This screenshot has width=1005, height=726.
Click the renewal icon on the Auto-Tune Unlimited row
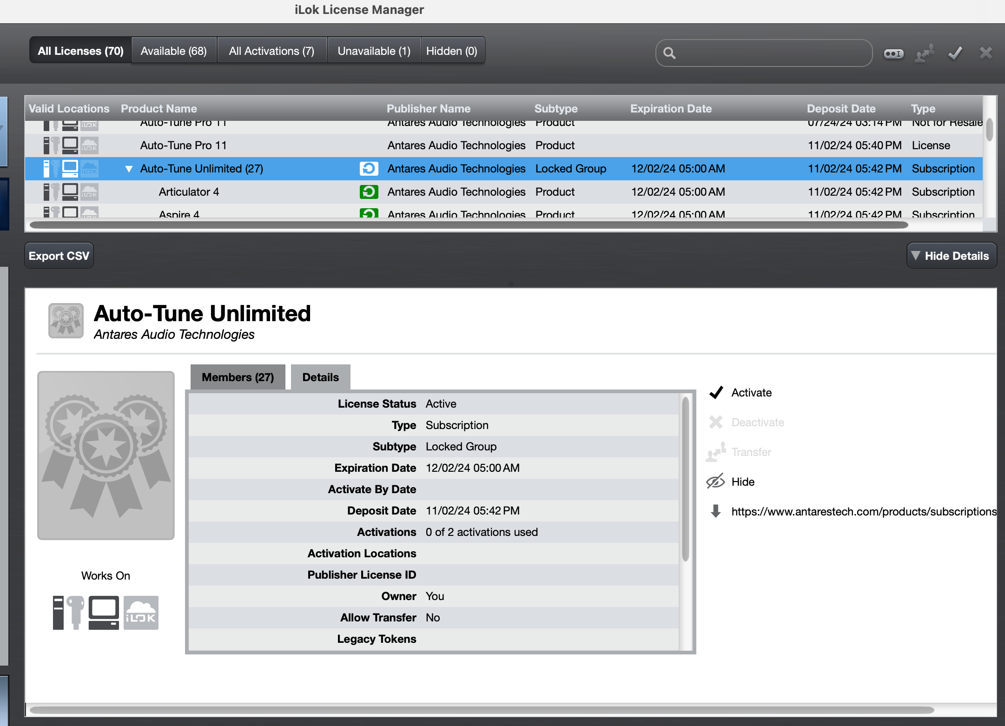click(369, 168)
